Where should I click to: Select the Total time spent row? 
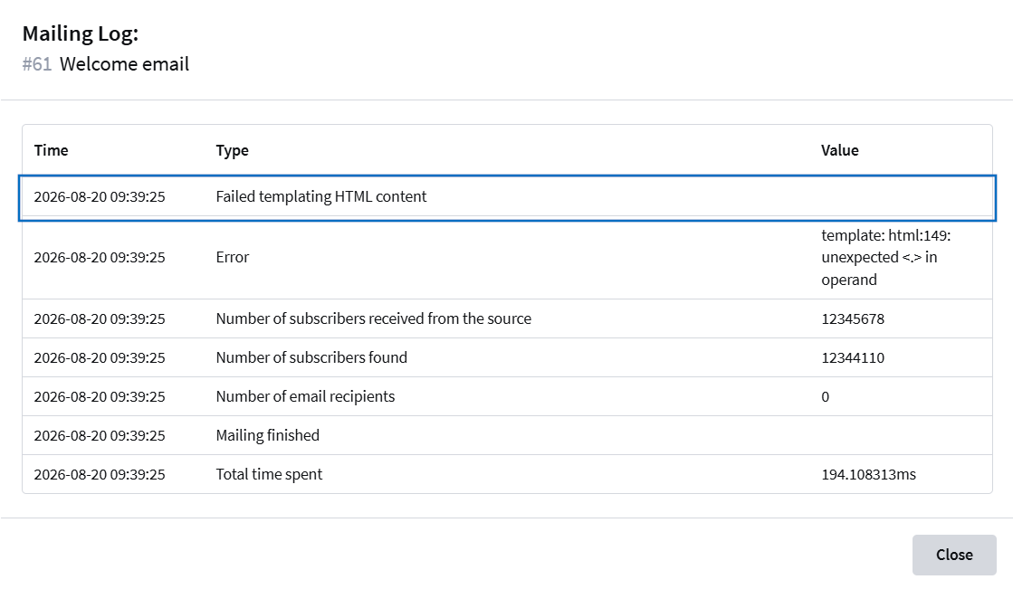click(507, 474)
